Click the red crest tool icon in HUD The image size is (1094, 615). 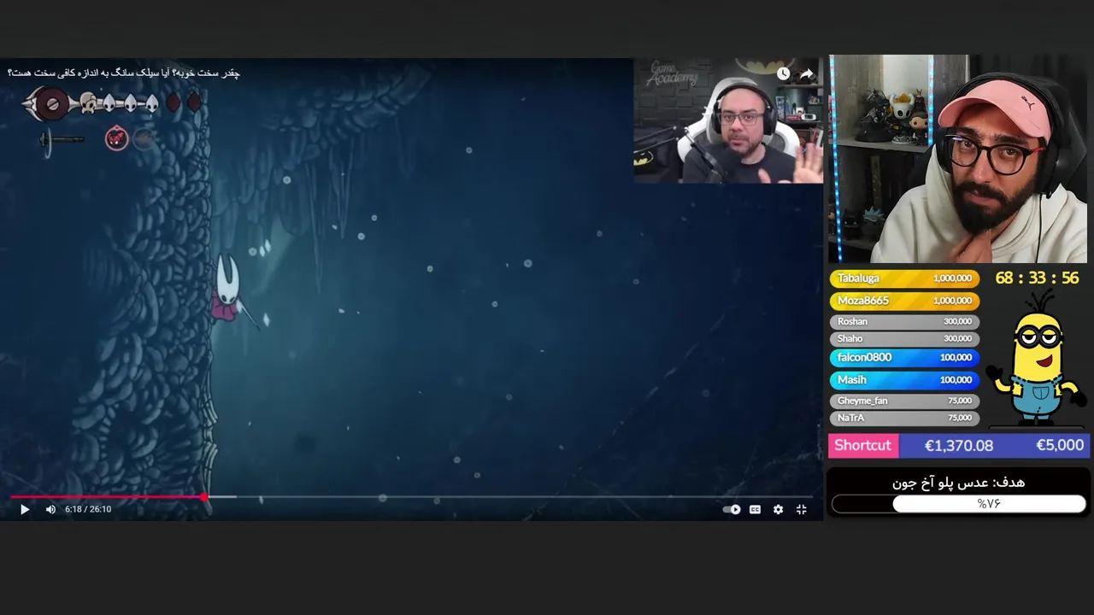[x=116, y=138]
